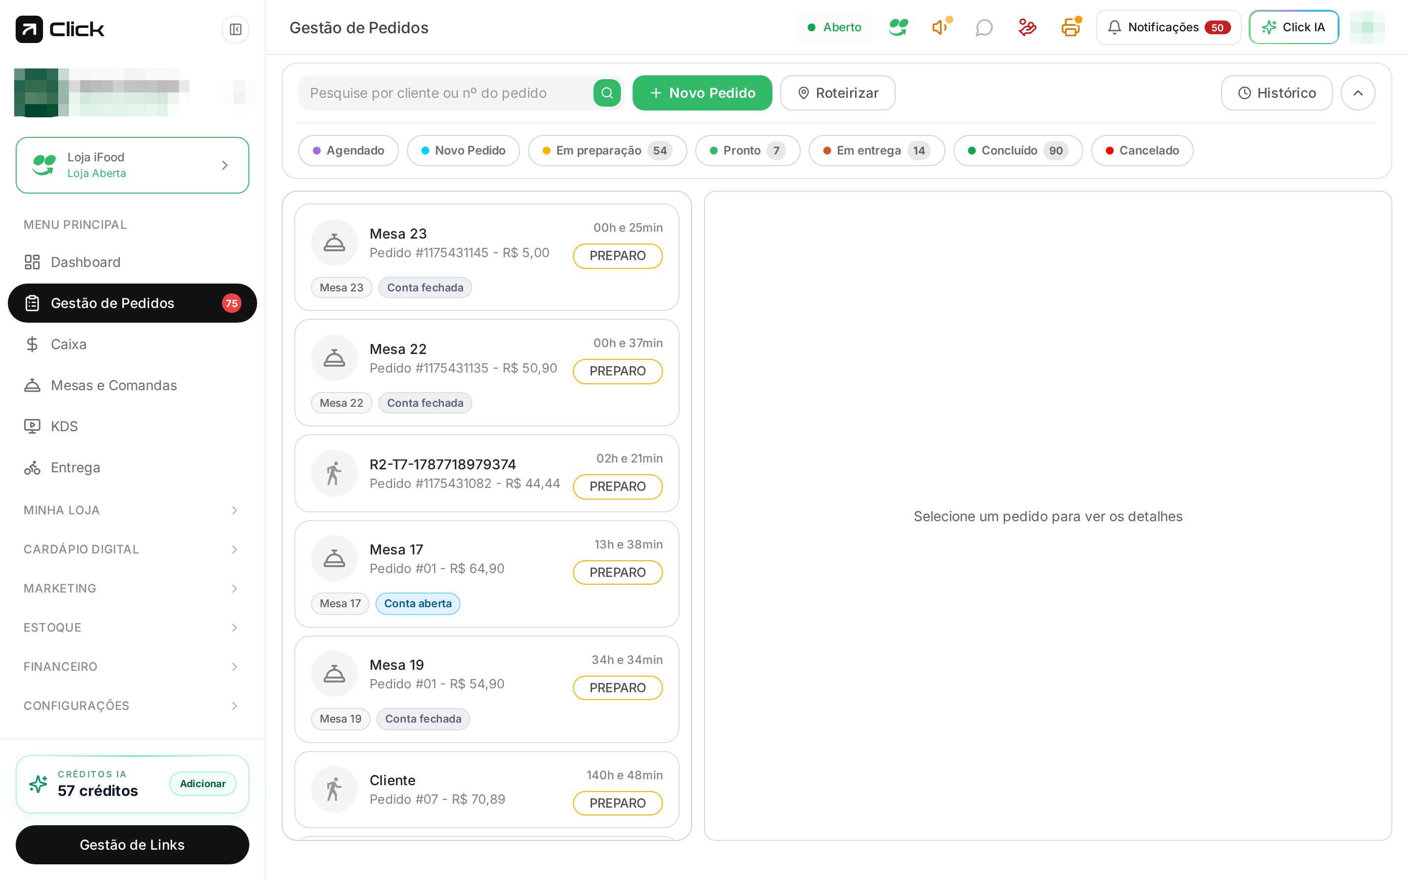Open Gestão de Links button
The image size is (1408, 880).
132,844
